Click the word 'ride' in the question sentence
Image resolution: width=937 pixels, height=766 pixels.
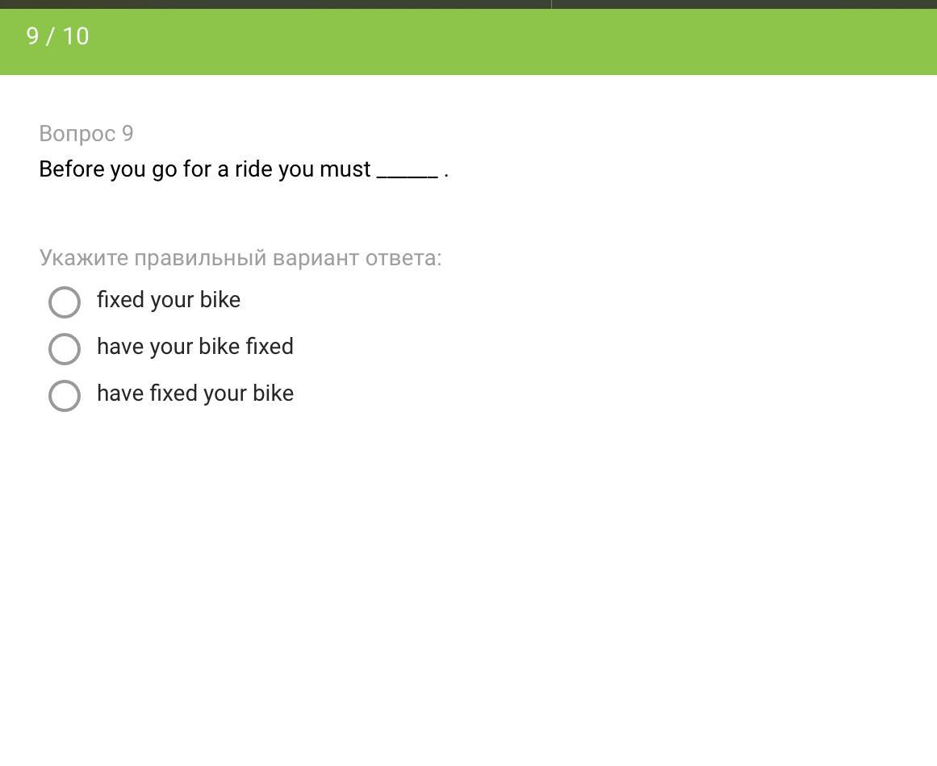coord(253,169)
